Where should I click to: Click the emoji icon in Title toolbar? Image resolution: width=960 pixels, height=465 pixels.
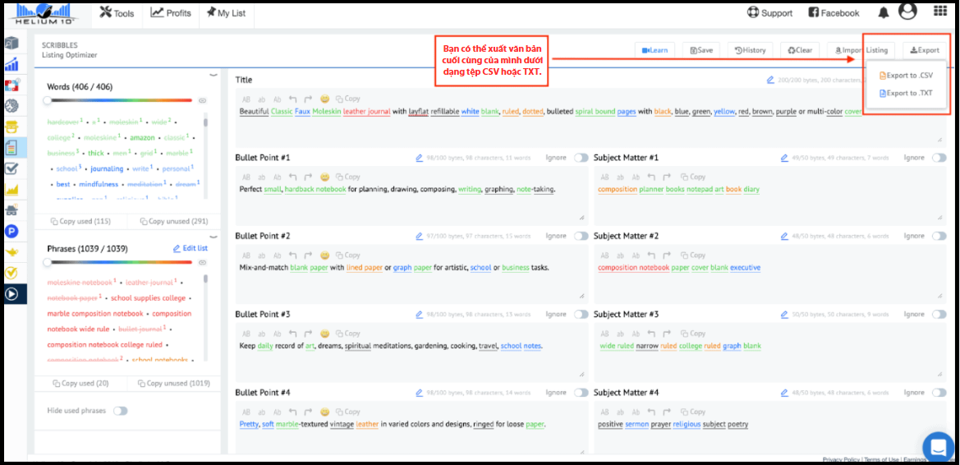coord(324,99)
